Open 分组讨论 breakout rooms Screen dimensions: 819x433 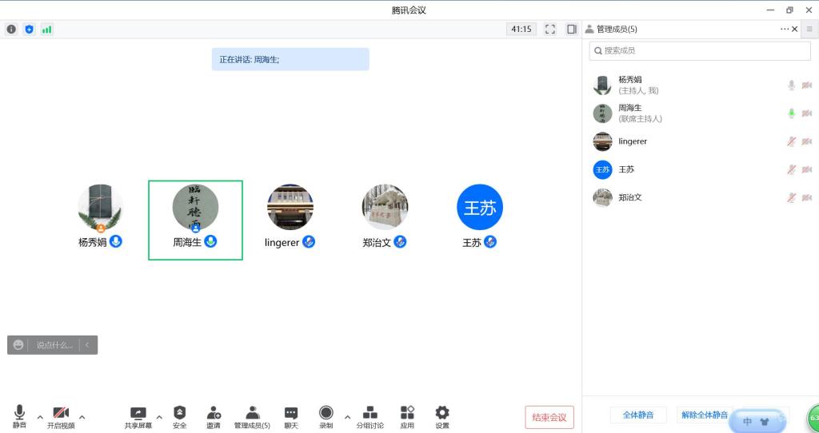point(370,413)
